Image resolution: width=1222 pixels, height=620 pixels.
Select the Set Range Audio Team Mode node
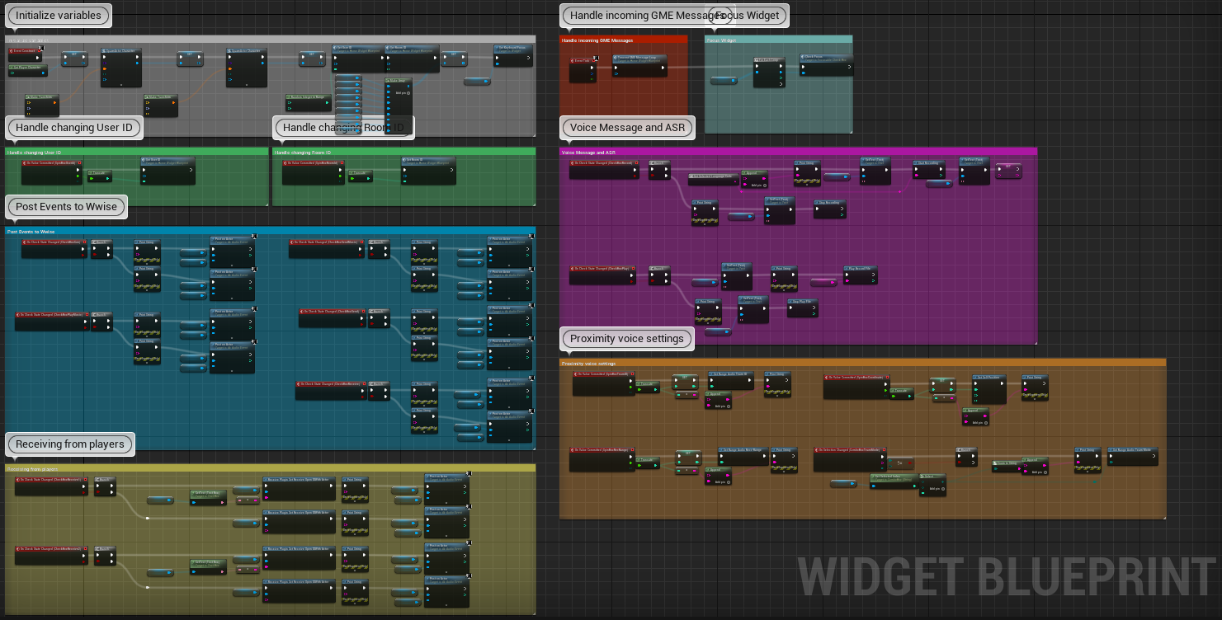coord(1133,450)
